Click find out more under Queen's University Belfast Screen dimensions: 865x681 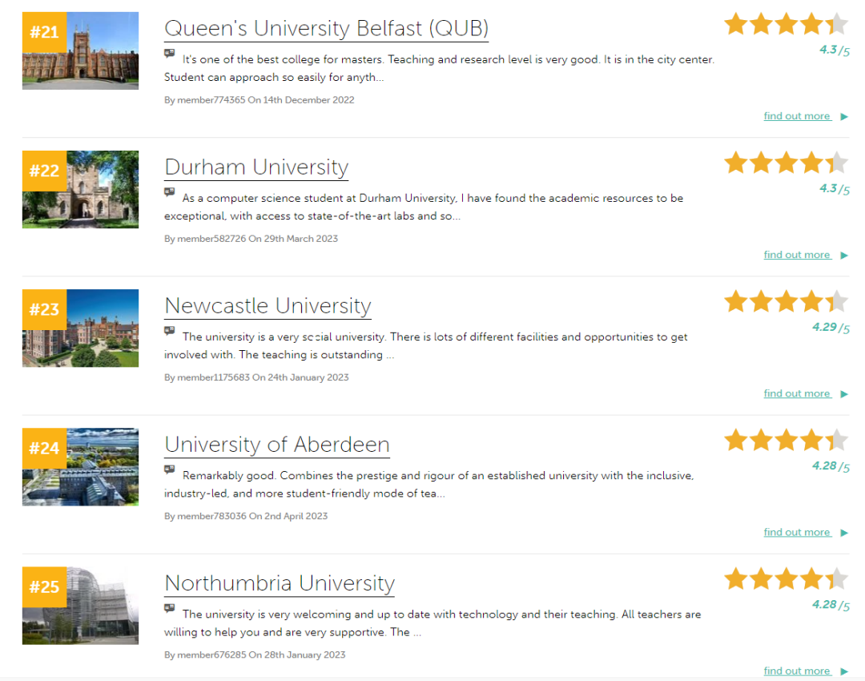(796, 115)
